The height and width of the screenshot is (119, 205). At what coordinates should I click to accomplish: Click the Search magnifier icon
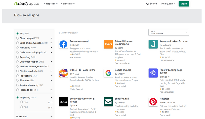coord(147,4)
